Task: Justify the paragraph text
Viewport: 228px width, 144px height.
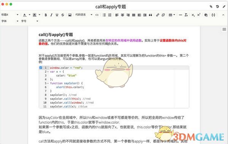Action: point(134,15)
